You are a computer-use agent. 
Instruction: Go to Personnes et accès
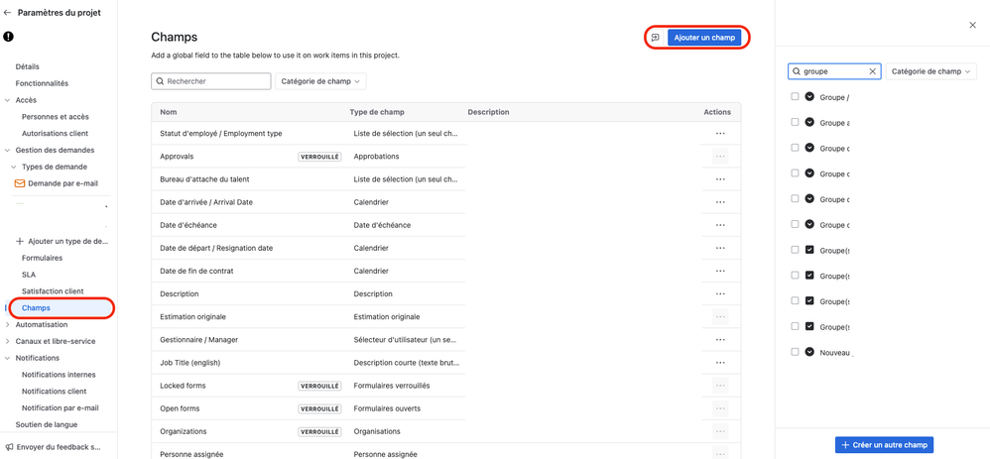click(x=55, y=117)
